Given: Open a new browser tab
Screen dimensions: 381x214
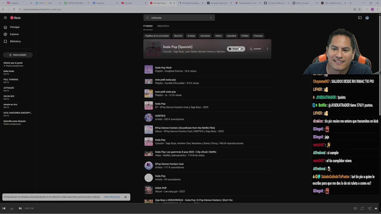Looking at the screenshot, I should click(350, 3).
